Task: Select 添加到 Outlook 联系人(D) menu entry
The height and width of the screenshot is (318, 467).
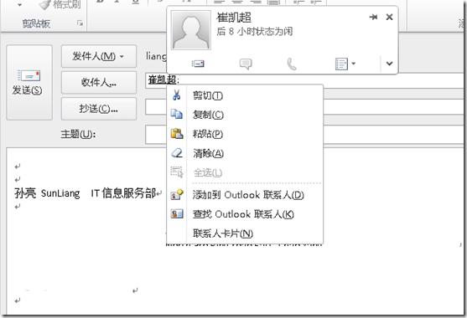Action: 245,195
